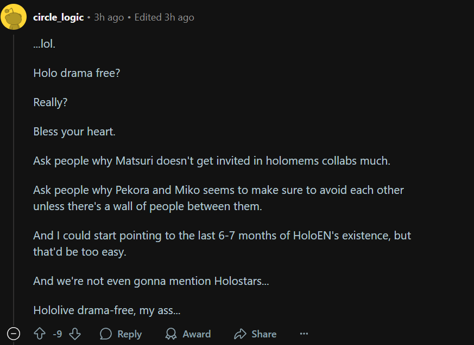Viewport: 474px width, 345px height.
Task: Upvote circle_logic's comment
Action: [40, 334]
